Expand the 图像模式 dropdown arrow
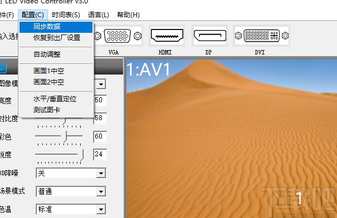The height and width of the screenshot is (218, 337). tap(101, 84)
